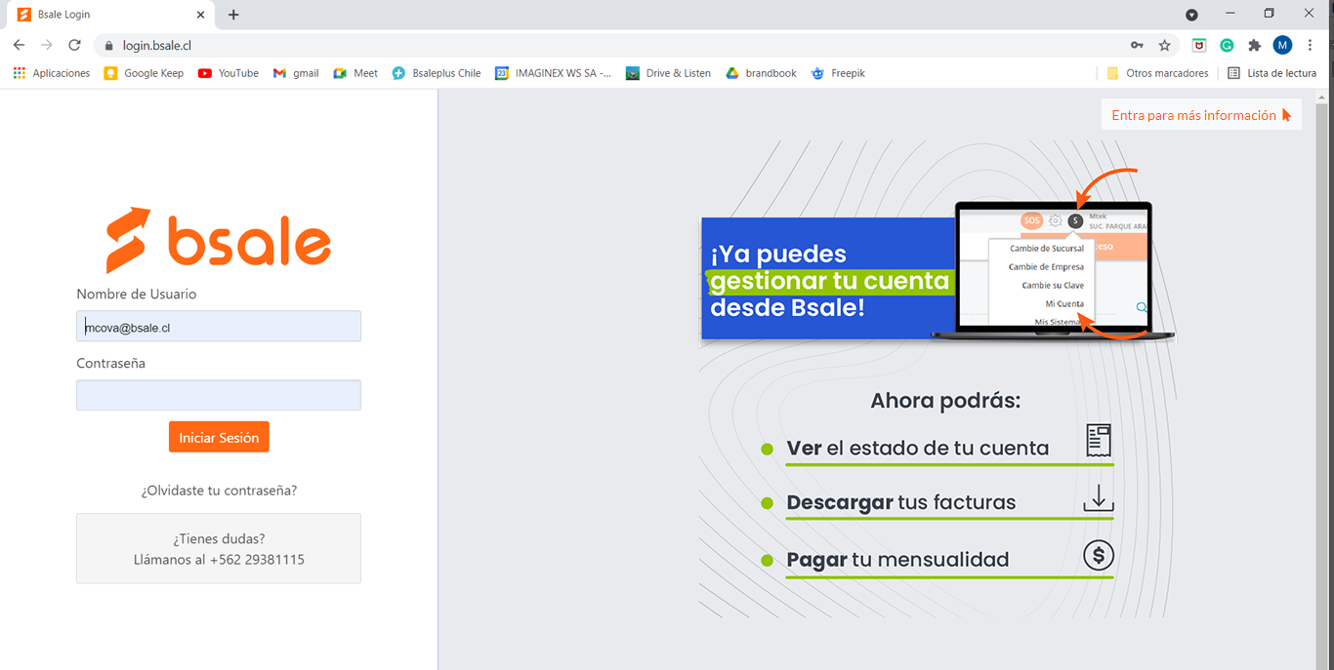This screenshot has width=1334, height=670.
Task: Open the brandbook bookmark
Action: [761, 73]
